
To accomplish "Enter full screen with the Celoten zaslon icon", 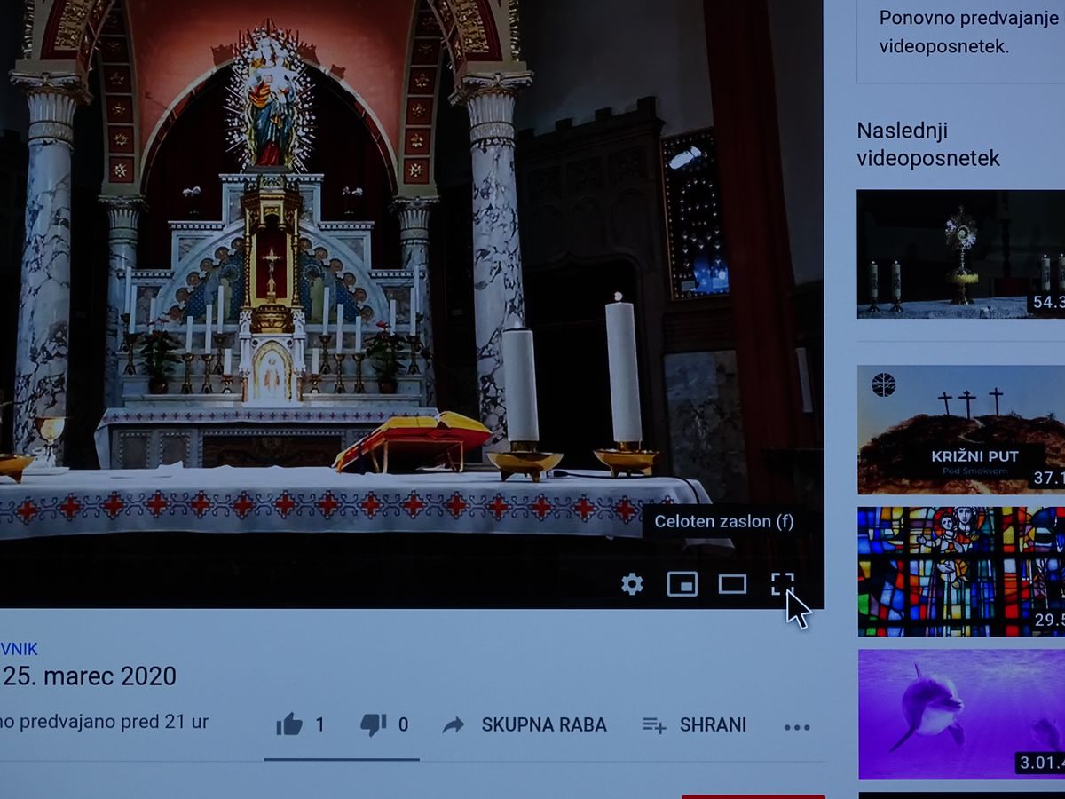I will (x=782, y=583).
